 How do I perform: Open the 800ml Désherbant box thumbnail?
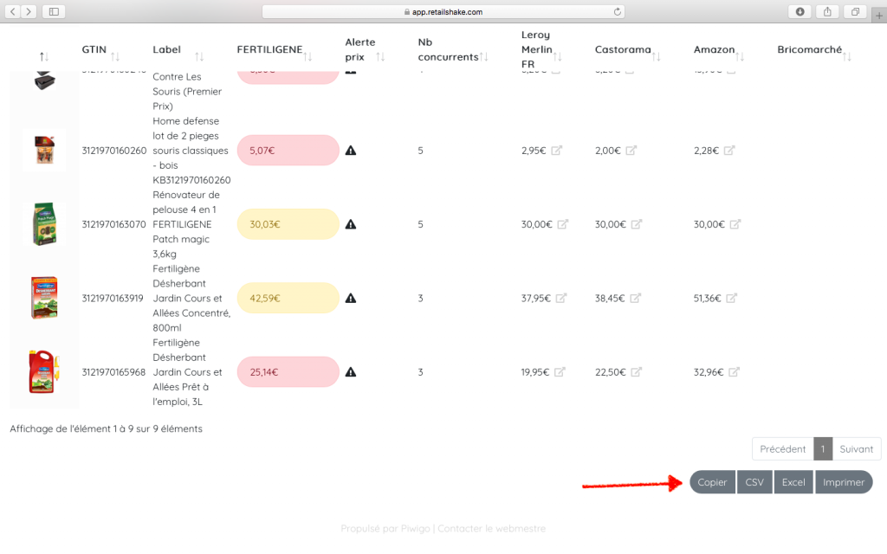[x=44, y=298]
